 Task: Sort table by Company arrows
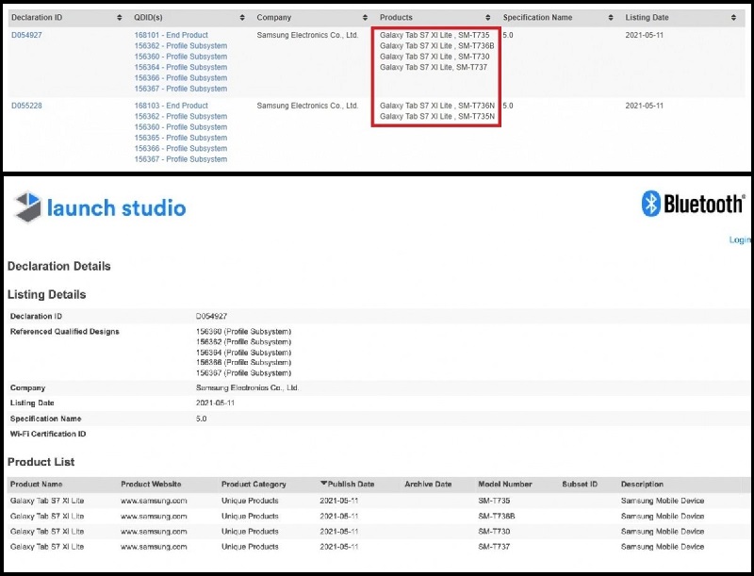click(365, 17)
